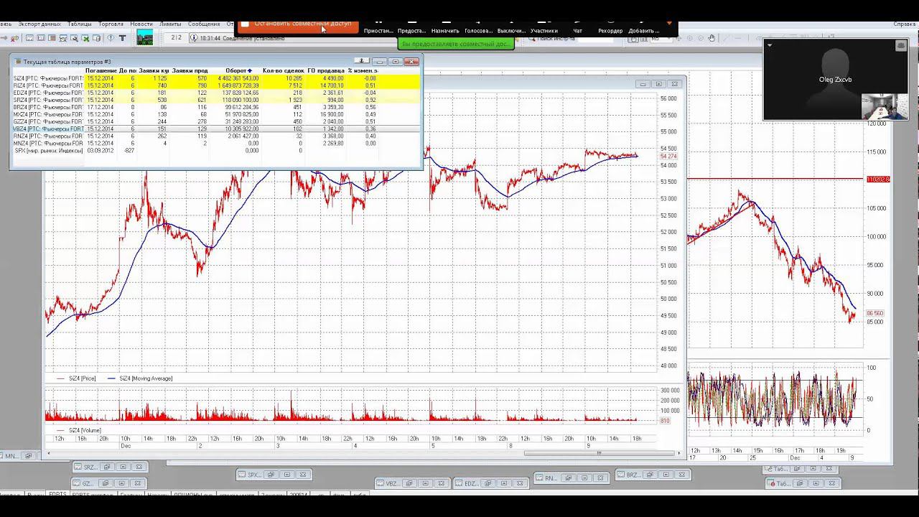
Task: Click the webcam panel participants icon
Action: (x=901, y=45)
